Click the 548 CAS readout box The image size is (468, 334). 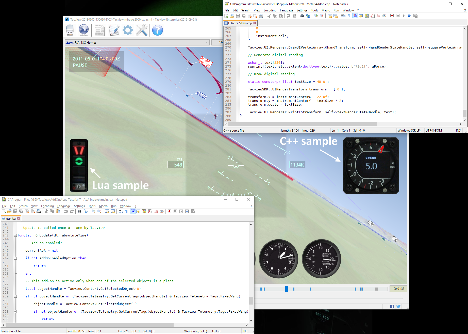tap(175, 165)
